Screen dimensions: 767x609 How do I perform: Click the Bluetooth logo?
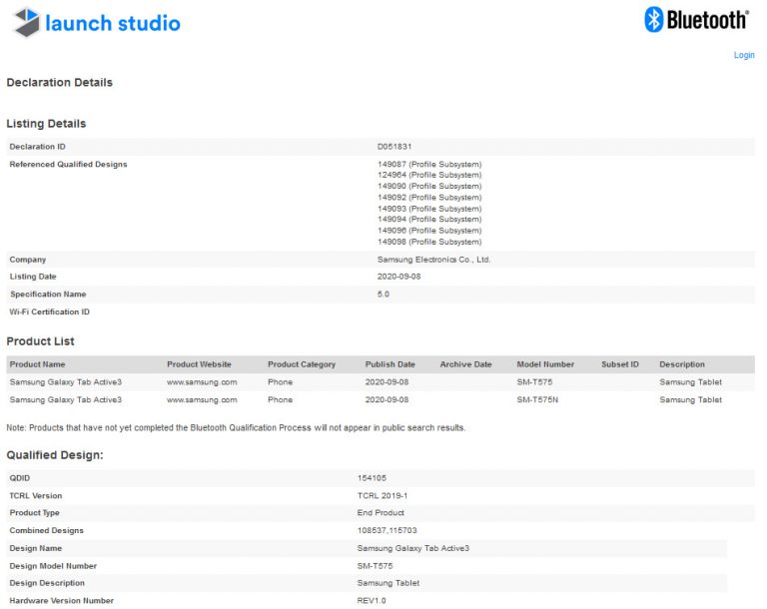(696, 20)
